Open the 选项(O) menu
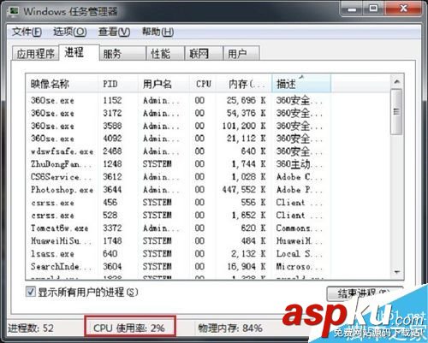Image resolution: width=428 pixels, height=343 pixels. pos(70,32)
